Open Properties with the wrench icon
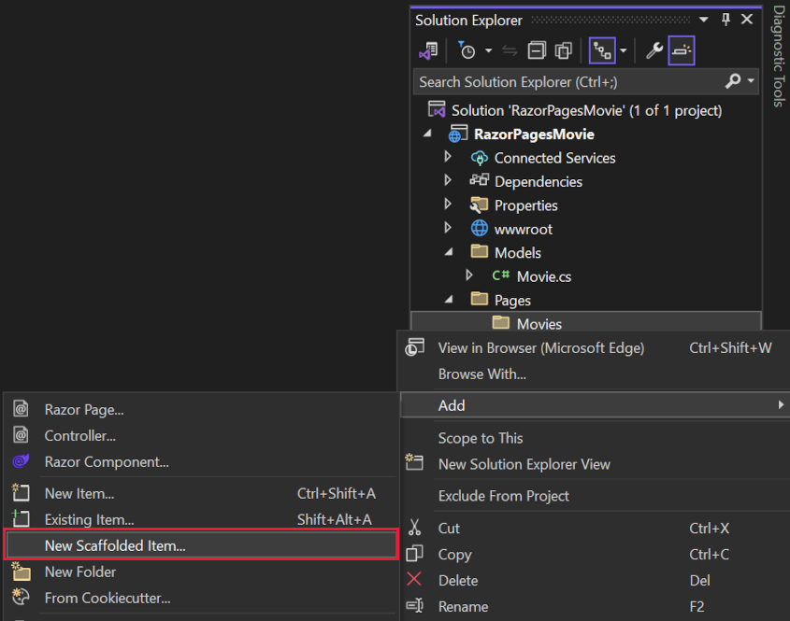This screenshot has width=790, height=621. pyautogui.click(x=654, y=50)
